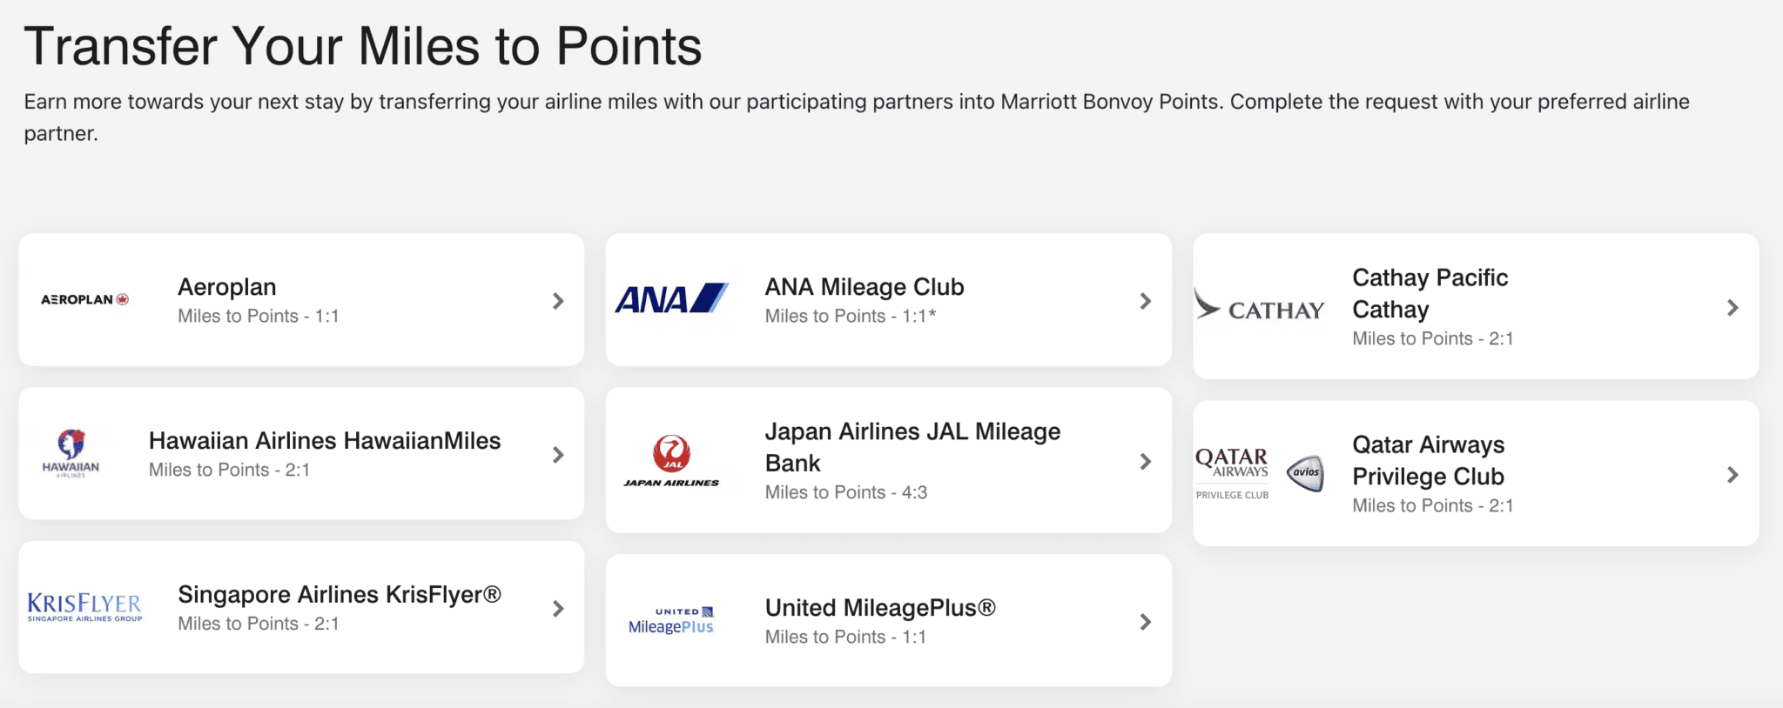Open ANA Mileage Club details via chevron
The height and width of the screenshot is (708, 1783).
point(1145,300)
